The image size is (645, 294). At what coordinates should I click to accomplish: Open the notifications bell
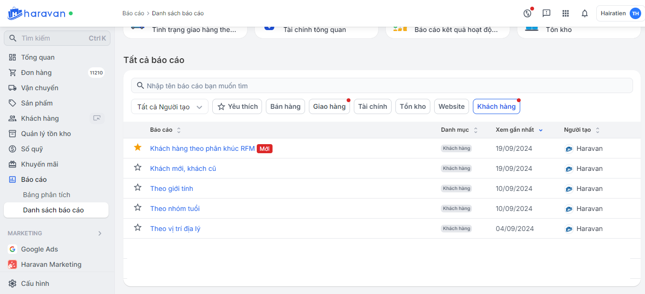click(584, 13)
